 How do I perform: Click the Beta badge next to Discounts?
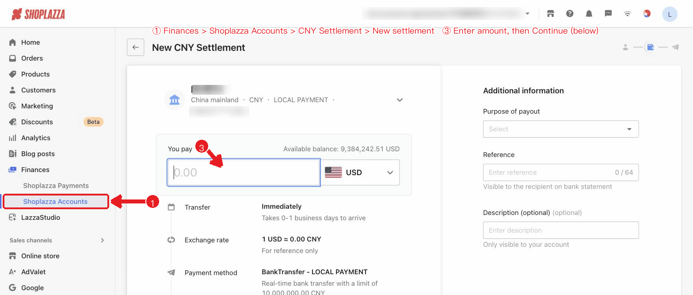click(x=93, y=122)
